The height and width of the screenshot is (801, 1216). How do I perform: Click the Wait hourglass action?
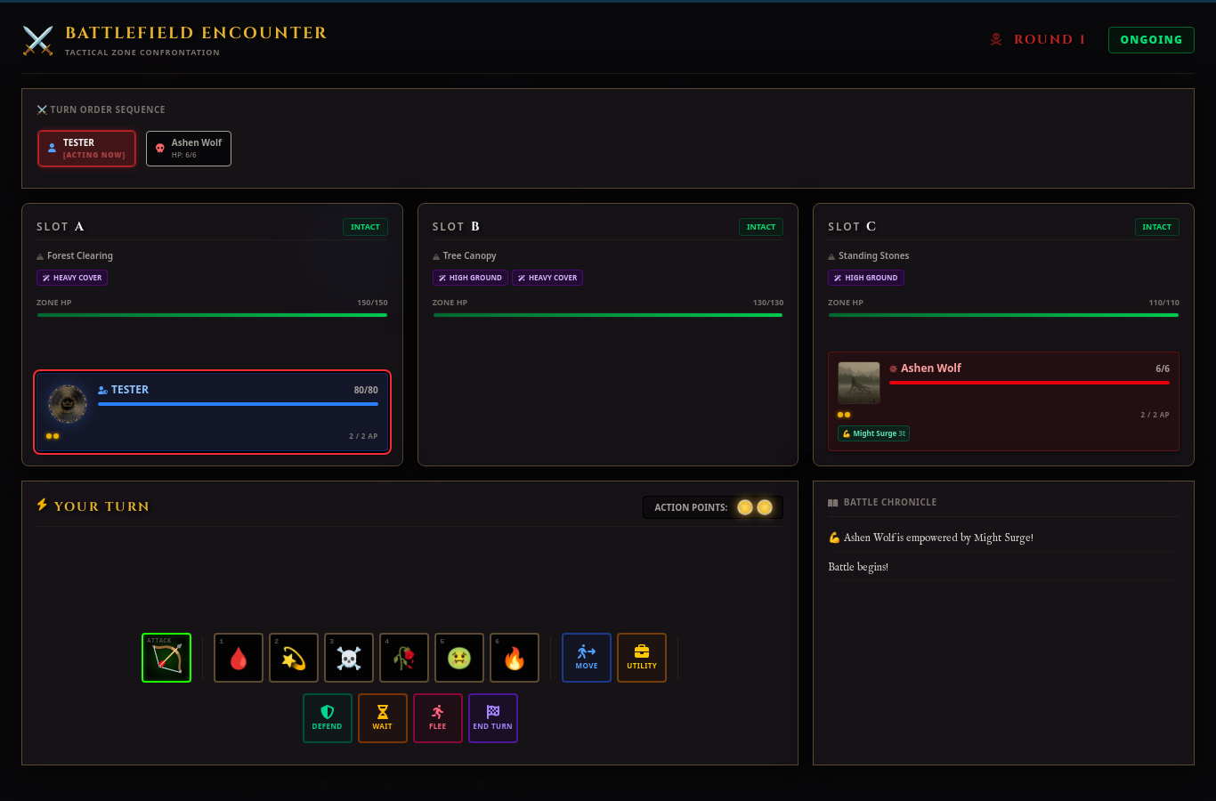383,718
